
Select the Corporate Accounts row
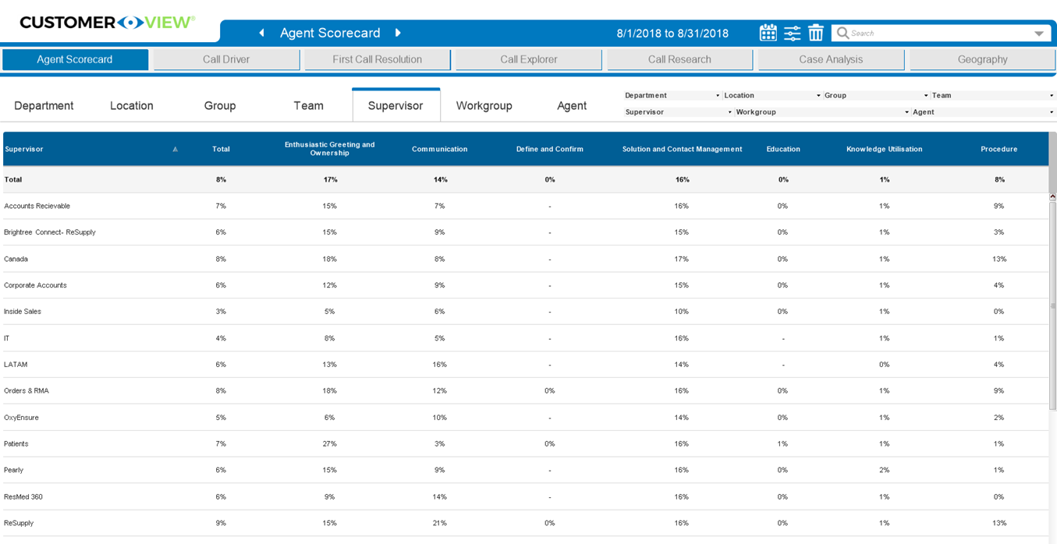point(525,285)
